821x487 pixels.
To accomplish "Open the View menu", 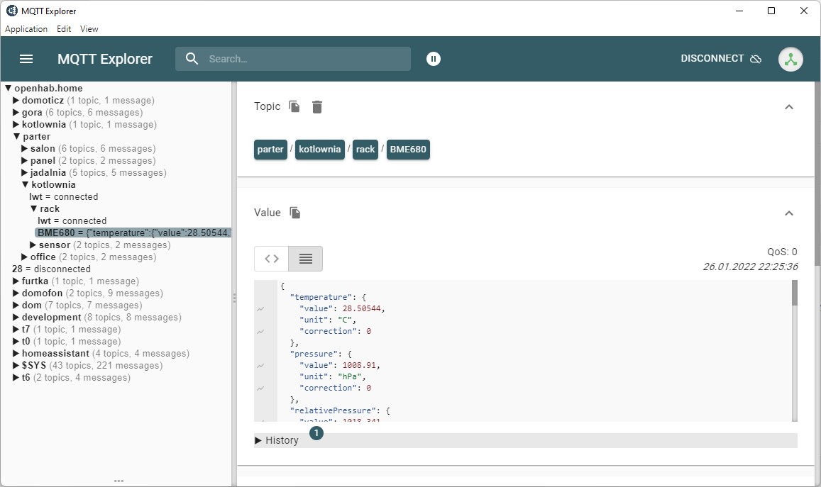I will click(x=89, y=29).
